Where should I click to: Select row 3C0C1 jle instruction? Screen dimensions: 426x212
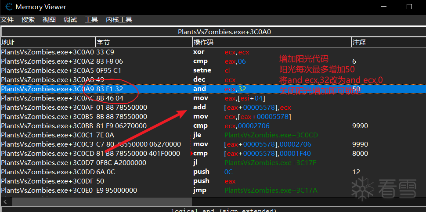point(213,135)
